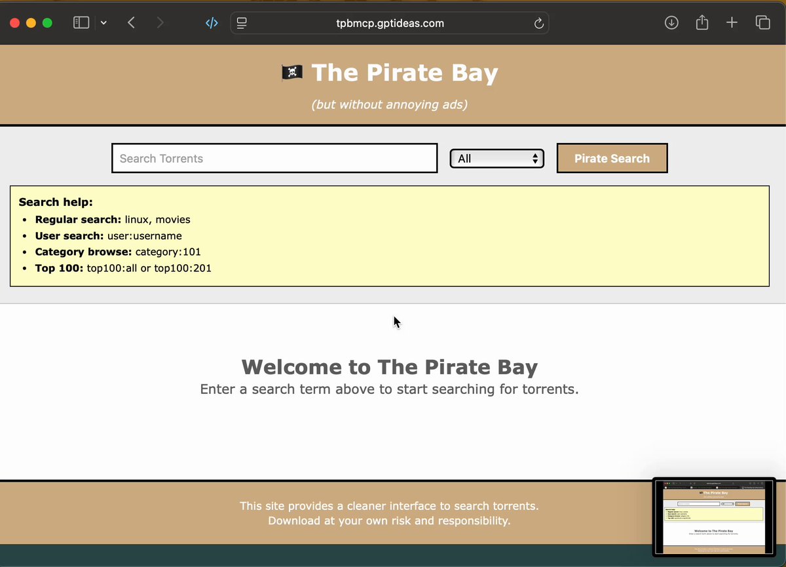This screenshot has width=786, height=567.
Task: Select the Regular search help line
Action: (113, 220)
